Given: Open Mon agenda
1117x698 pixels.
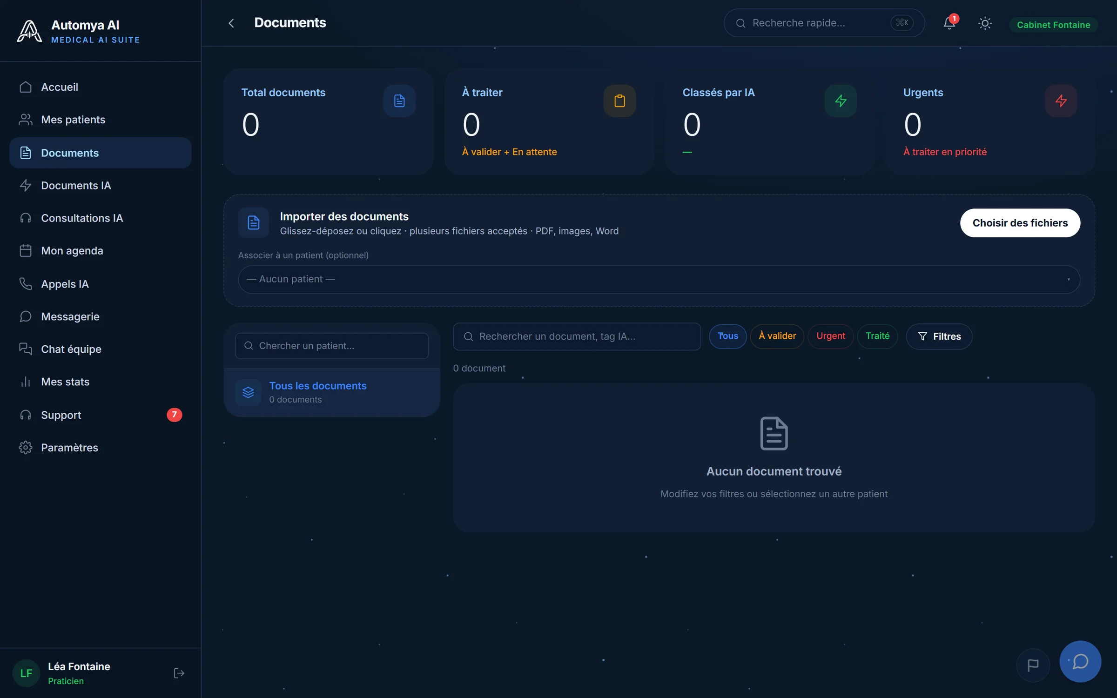Looking at the screenshot, I should click(100, 250).
